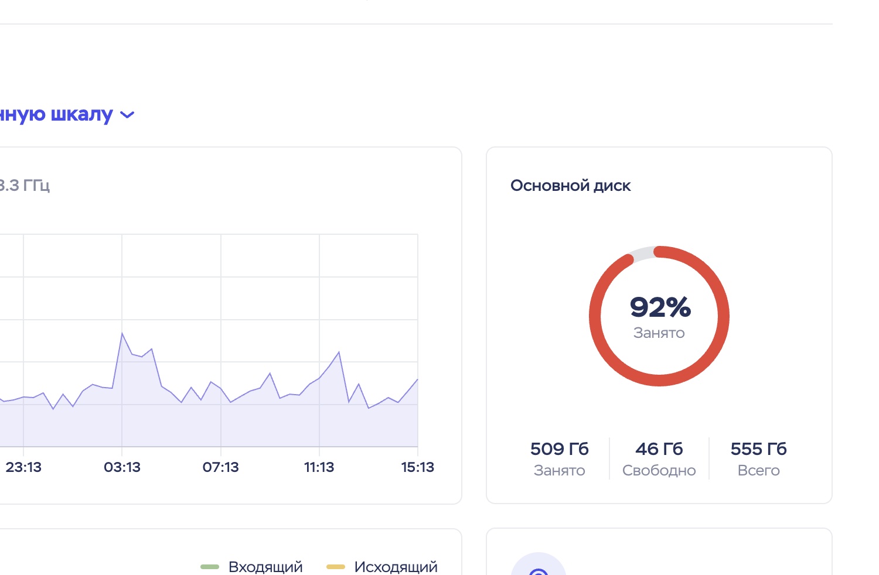Image resolution: width=879 pixels, height=575 pixels.
Task: Expand the time scale dropdown chevron
Action: 127,115
